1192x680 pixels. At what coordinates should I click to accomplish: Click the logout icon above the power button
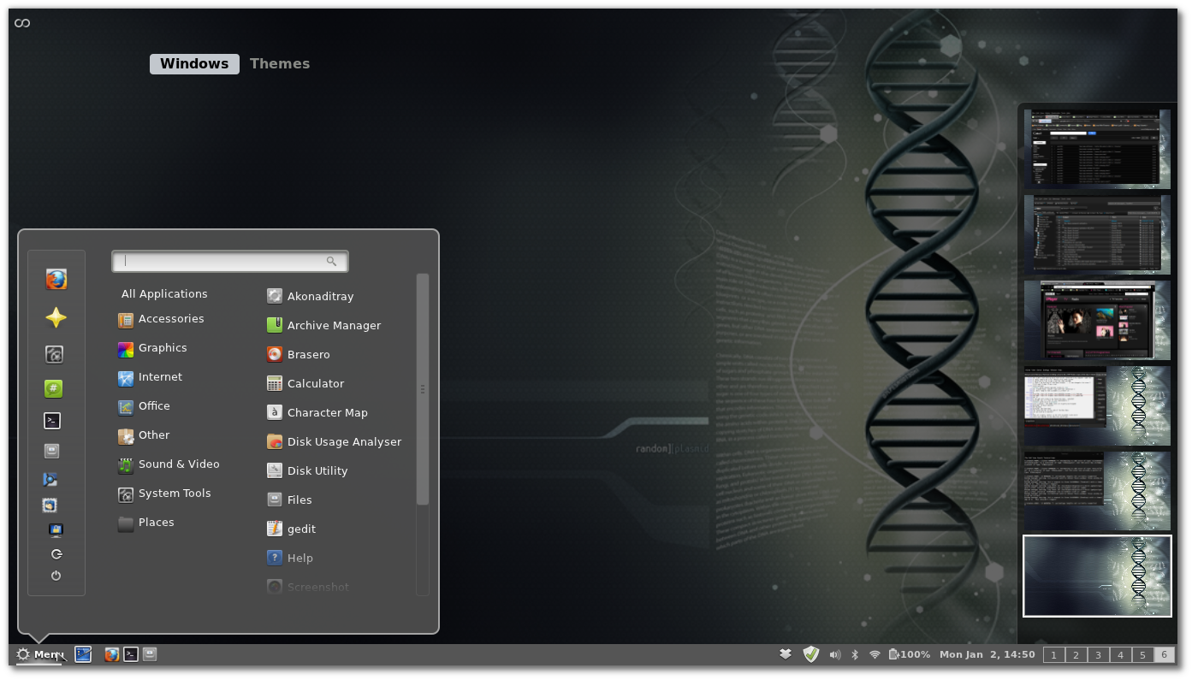click(x=56, y=553)
